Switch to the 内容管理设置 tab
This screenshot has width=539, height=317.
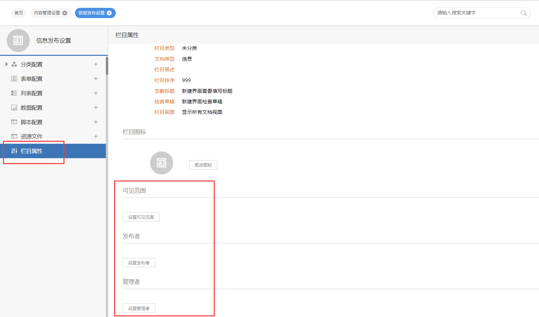click(47, 13)
